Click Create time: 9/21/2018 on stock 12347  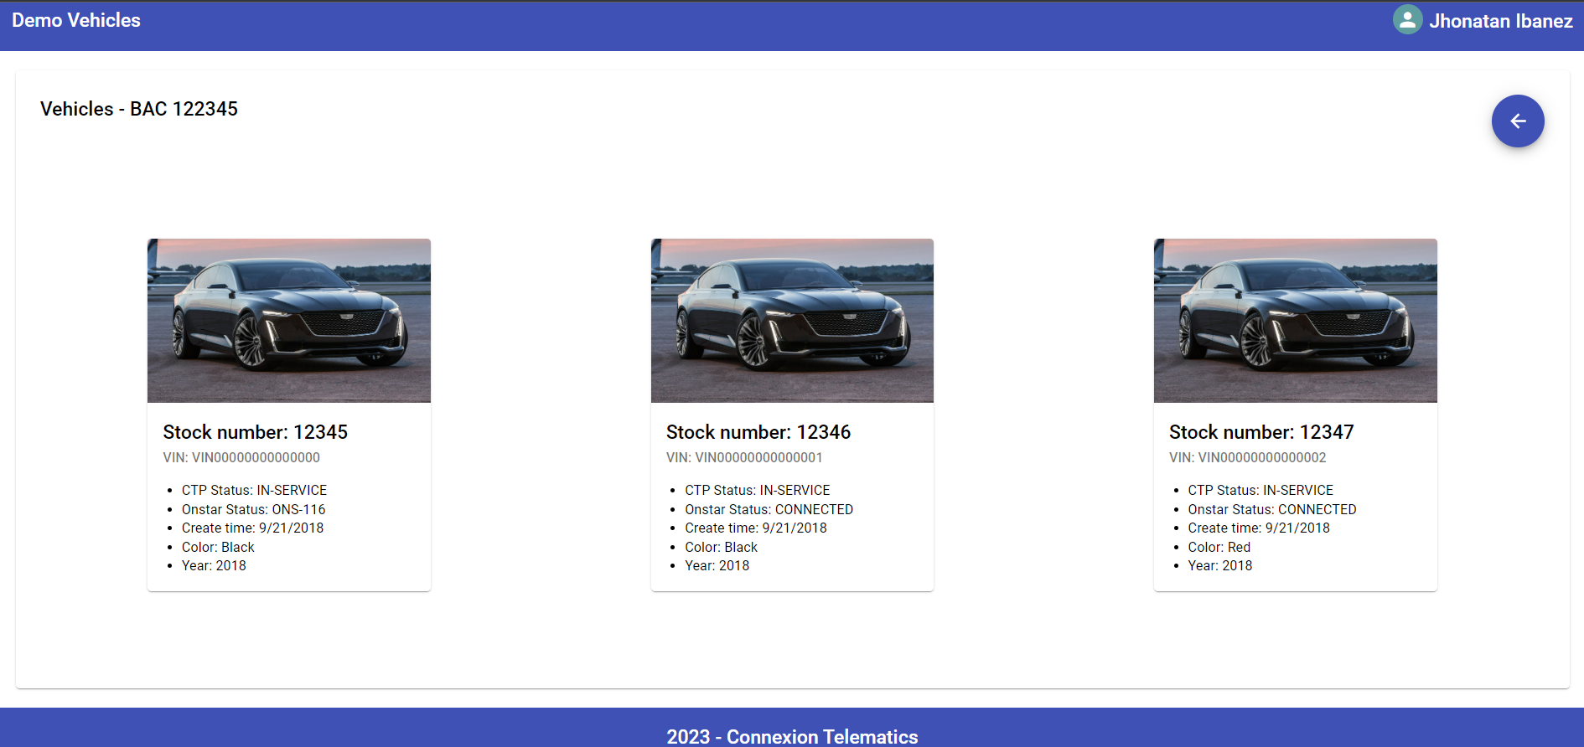coord(1259,528)
